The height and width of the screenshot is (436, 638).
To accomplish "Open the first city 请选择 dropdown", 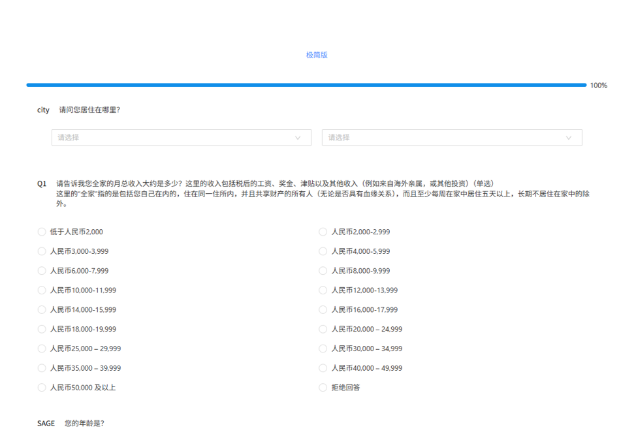I will point(182,138).
